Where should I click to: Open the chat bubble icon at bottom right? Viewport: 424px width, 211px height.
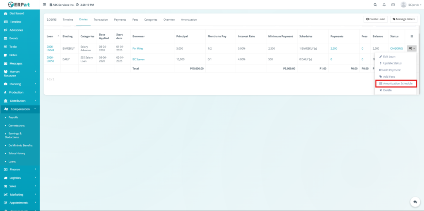pyautogui.click(x=414, y=201)
